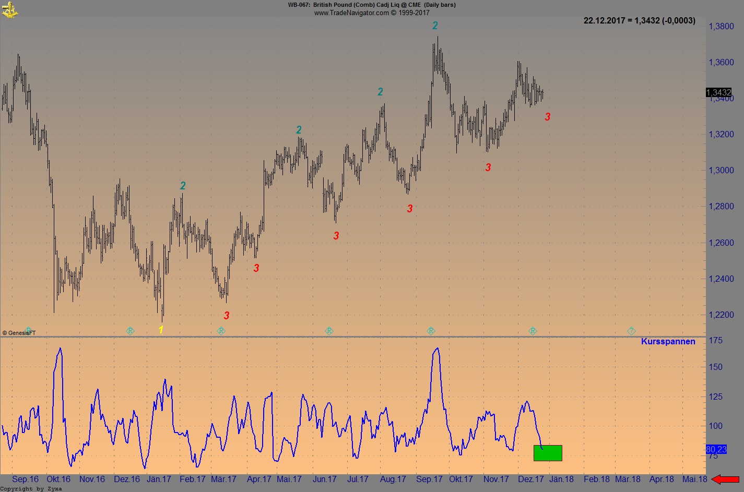Click the highlighted 1,3432 price label
Screen dimensions: 744x492
[718, 92]
